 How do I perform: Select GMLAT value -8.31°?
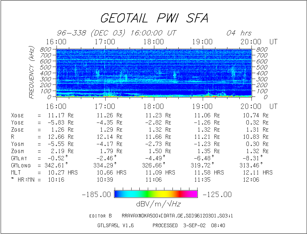[x=252, y=158]
